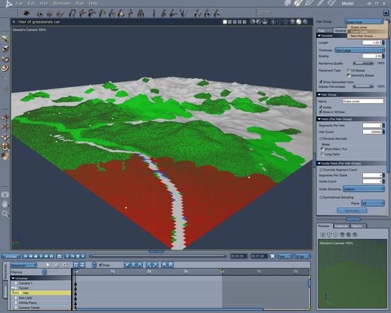Select Sun Light in the sequencer tree
This screenshot has width=391, height=313.
tap(25, 298)
